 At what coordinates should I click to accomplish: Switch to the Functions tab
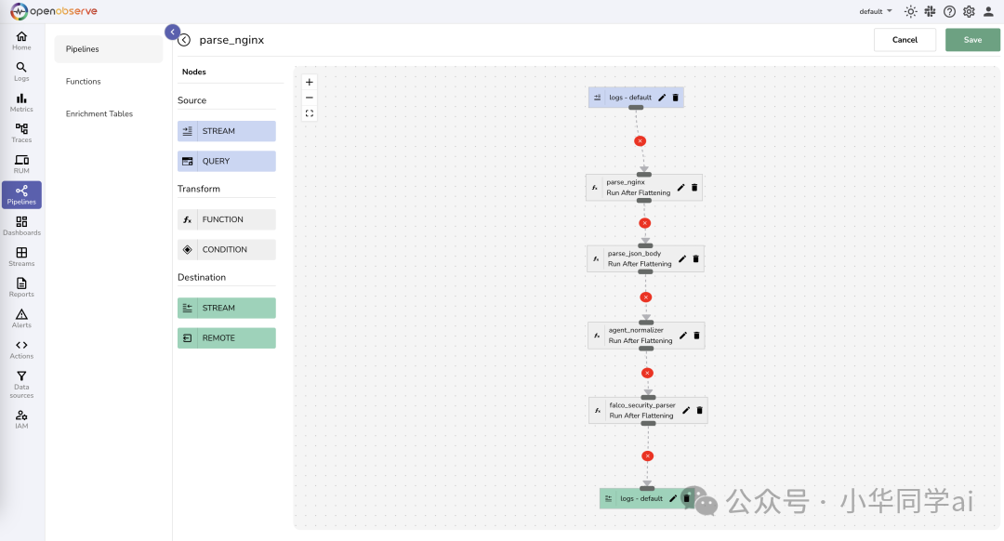[84, 82]
